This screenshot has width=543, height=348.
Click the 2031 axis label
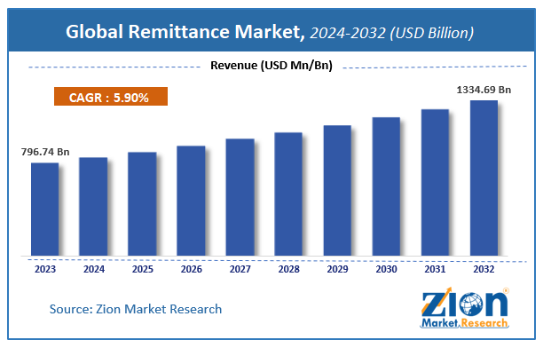[435, 269]
